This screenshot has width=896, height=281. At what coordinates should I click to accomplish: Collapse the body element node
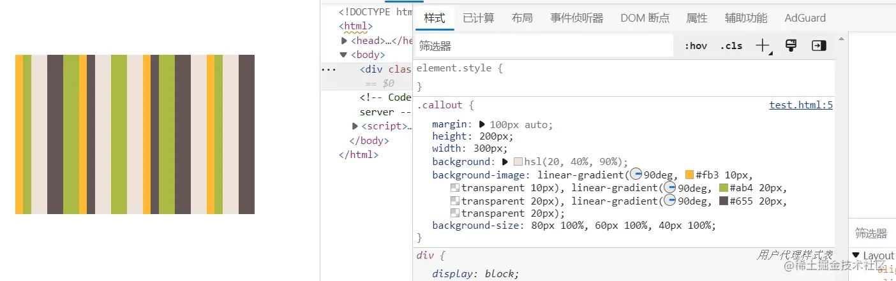click(x=344, y=55)
